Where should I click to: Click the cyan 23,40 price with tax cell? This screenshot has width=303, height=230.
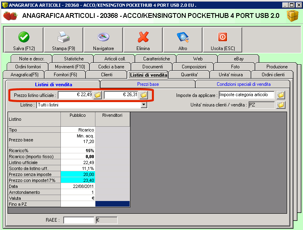click(78, 180)
